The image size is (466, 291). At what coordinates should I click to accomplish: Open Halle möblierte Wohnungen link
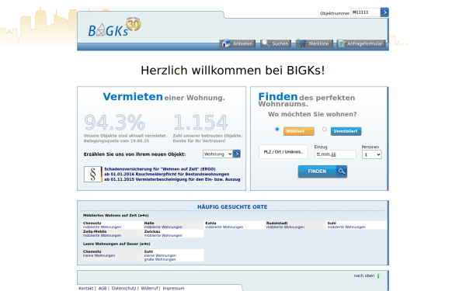163,227
